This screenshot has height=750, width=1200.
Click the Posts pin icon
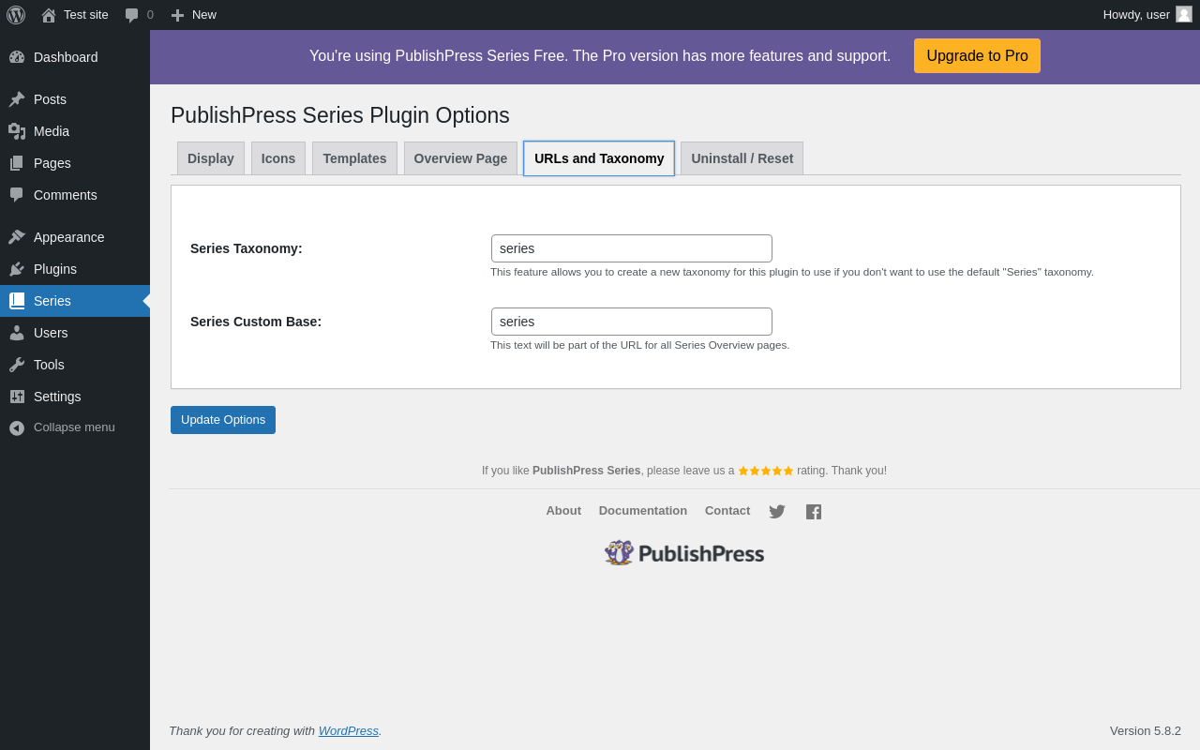pyautogui.click(x=17, y=99)
